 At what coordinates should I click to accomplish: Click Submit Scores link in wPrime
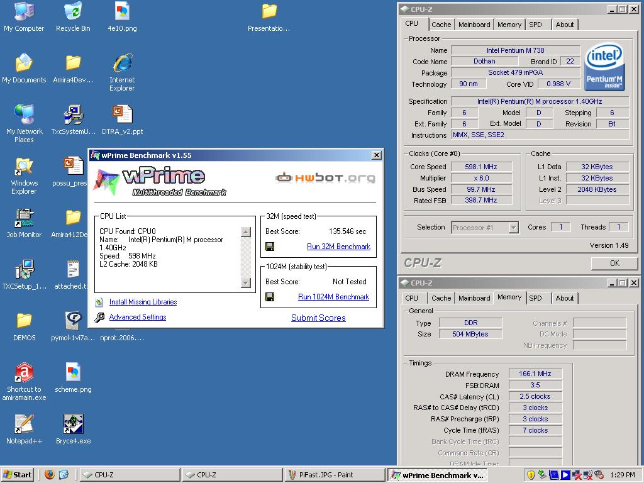point(318,318)
